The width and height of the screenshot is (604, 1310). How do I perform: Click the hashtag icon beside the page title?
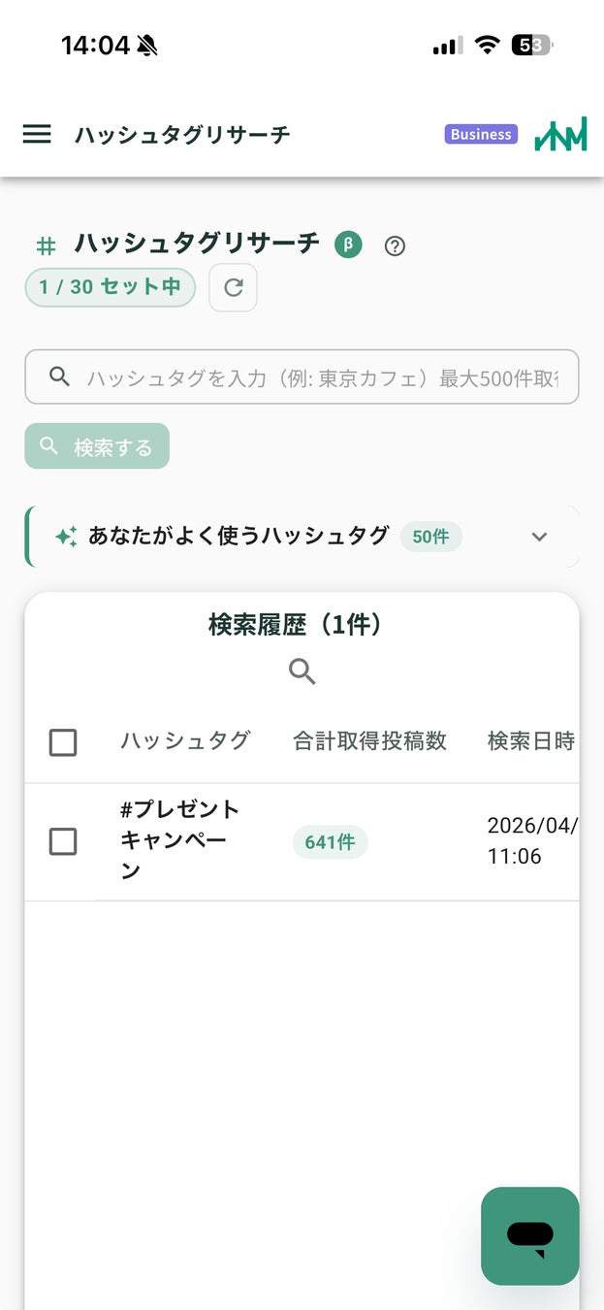(x=46, y=245)
